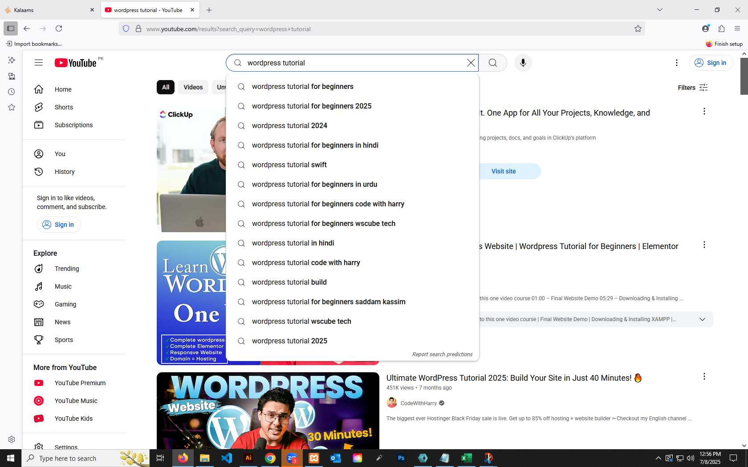Open the CodeWithHarry channel link
748x467 pixels.
point(418,403)
